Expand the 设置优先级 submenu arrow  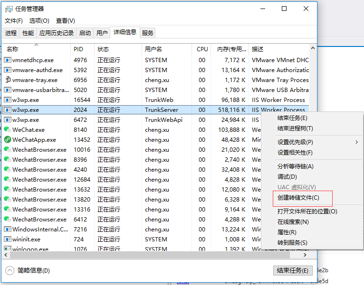tap(357, 142)
